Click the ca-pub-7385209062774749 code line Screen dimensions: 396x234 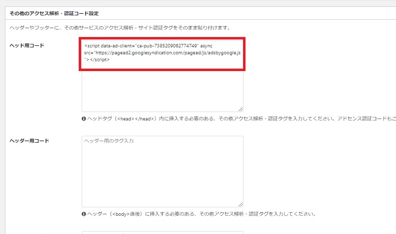coord(148,46)
